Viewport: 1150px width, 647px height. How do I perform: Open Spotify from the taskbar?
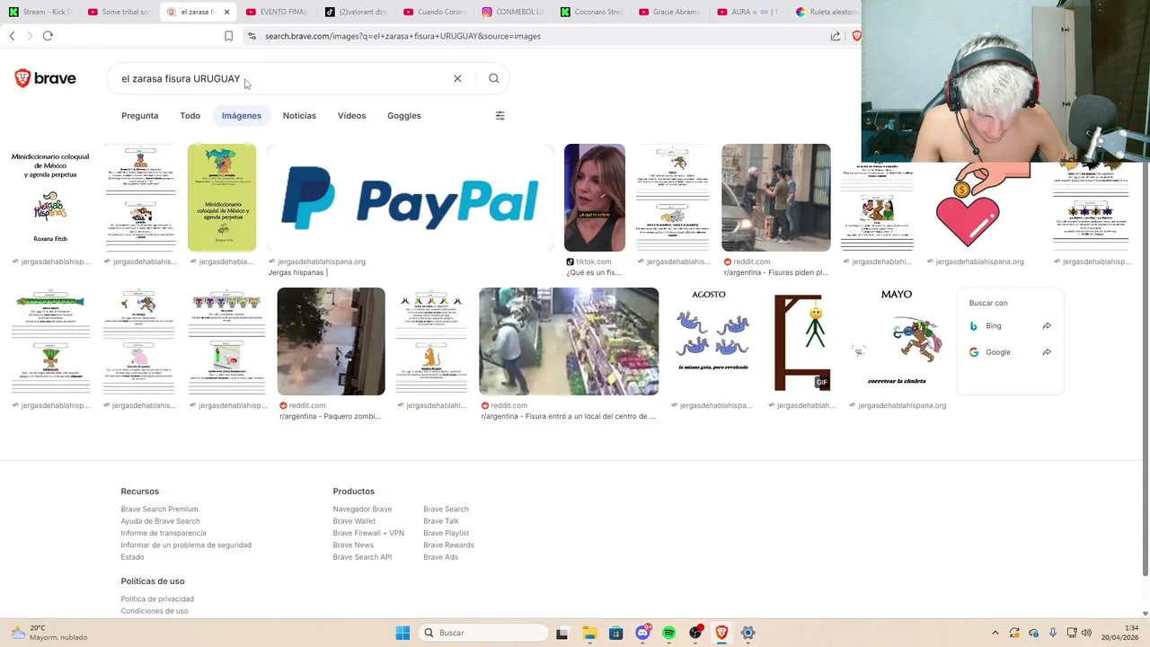click(x=669, y=633)
